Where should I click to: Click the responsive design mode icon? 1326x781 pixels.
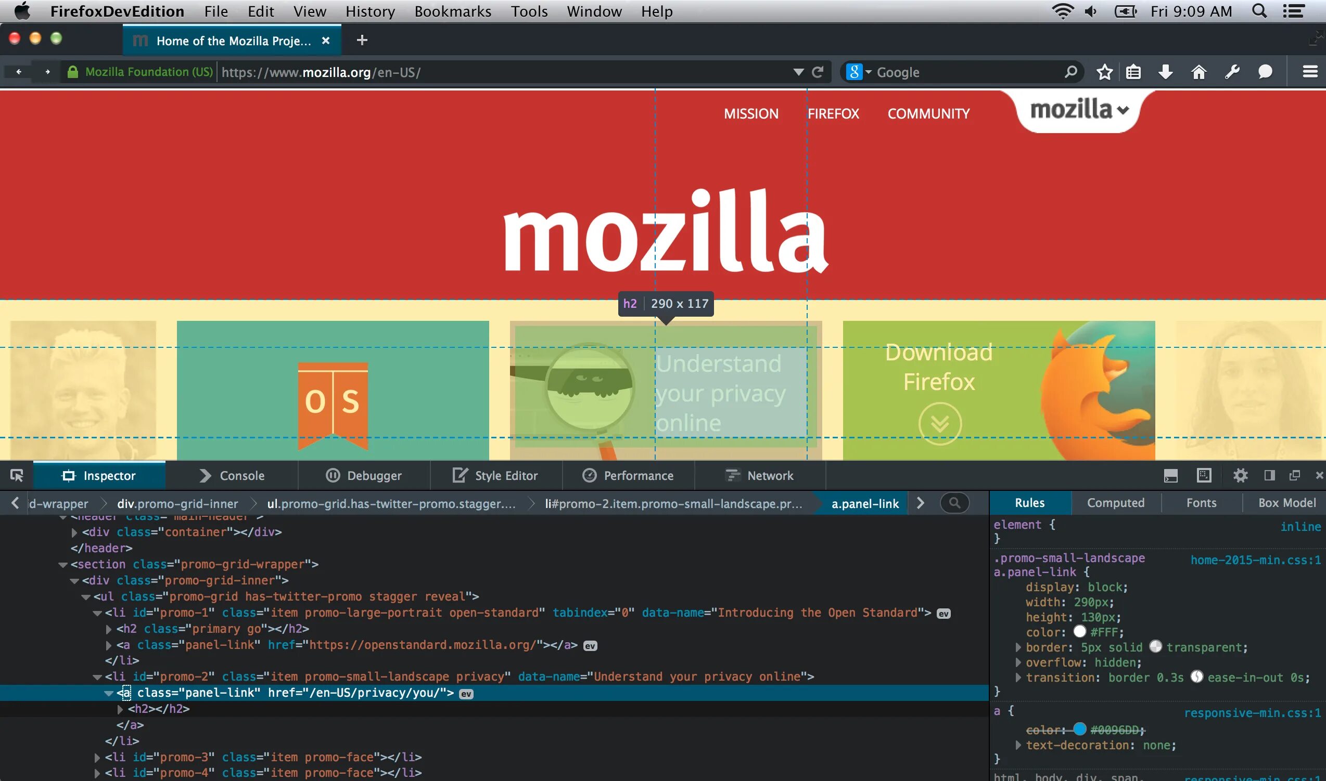click(1204, 476)
